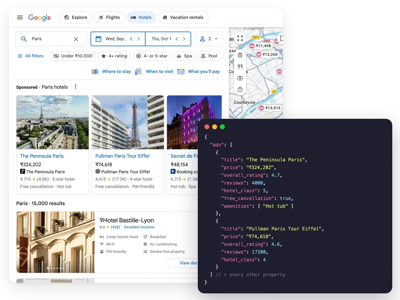
Task: Toggle the 4- or 5-star filter
Action: pos(152,56)
